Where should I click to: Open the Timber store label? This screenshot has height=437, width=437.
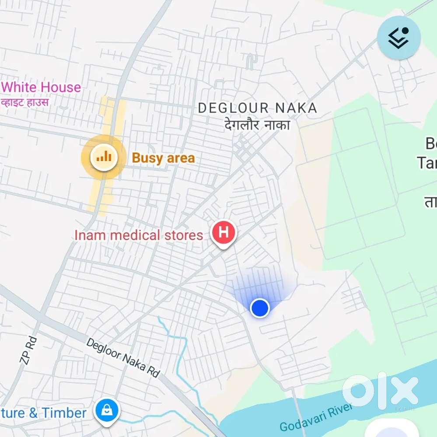pyautogui.click(x=44, y=413)
